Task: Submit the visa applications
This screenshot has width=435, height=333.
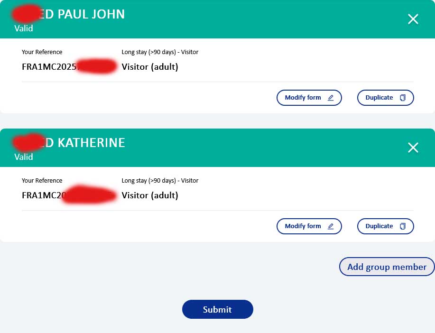Action: tap(217, 309)
